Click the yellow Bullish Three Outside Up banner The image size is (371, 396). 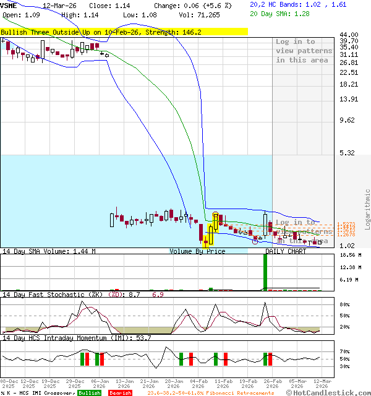pyautogui.click(x=124, y=32)
